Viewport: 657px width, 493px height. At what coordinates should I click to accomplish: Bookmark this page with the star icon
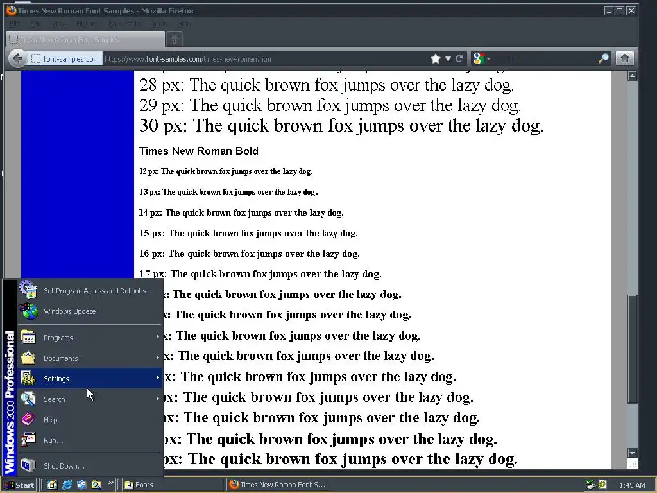(436, 58)
